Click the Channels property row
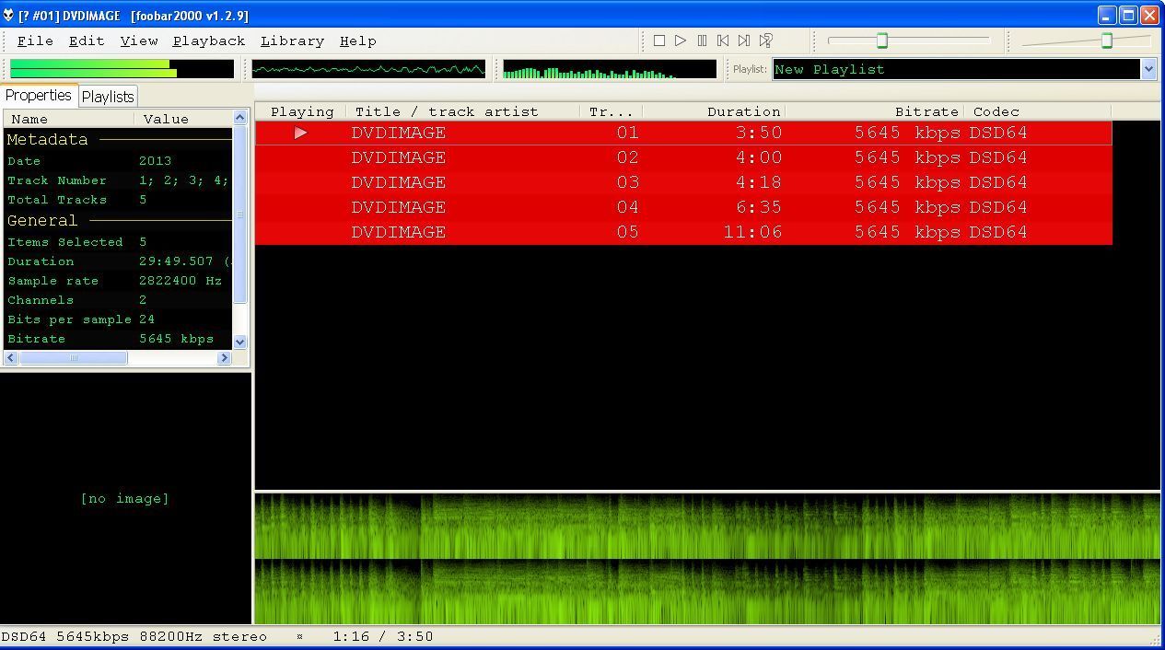 tap(118, 300)
